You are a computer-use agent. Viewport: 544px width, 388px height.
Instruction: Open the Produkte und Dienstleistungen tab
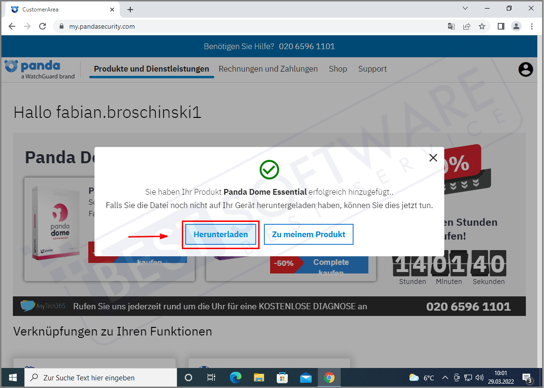[152, 69]
